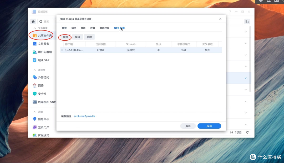Close the media shared folder dialog

pyautogui.click(x=220, y=19)
